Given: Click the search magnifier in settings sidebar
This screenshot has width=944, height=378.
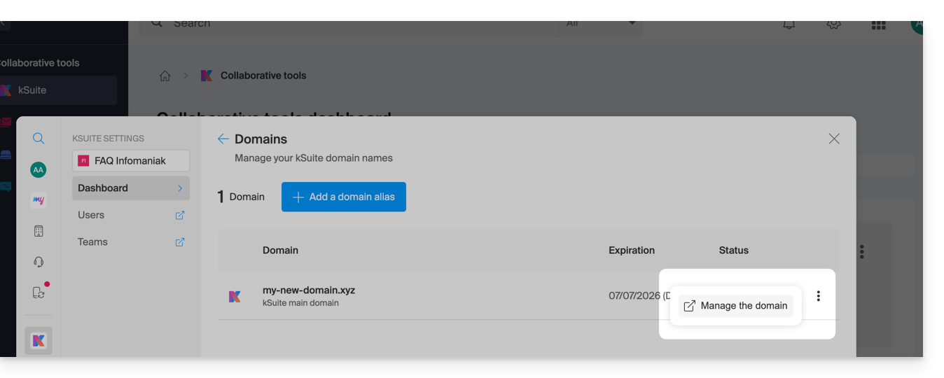Looking at the screenshot, I should point(39,139).
